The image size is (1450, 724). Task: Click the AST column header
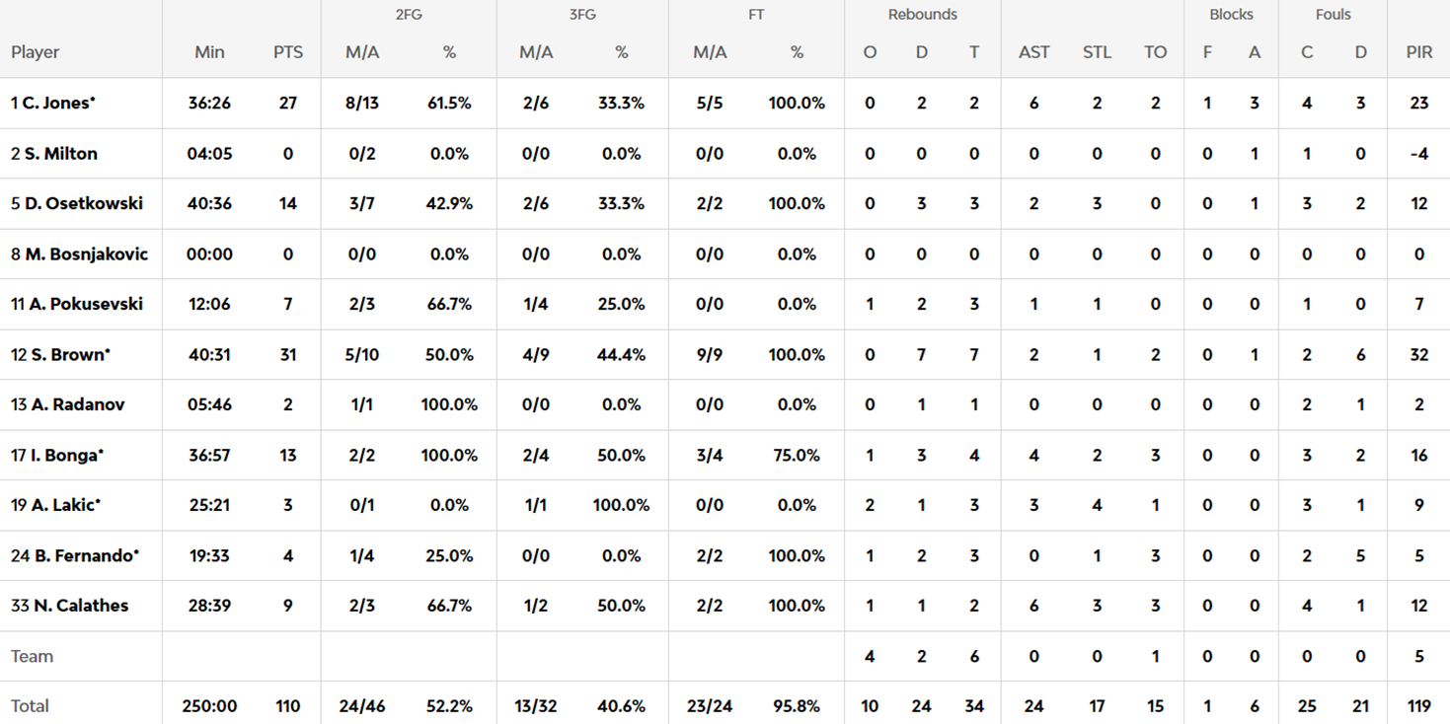[x=1033, y=52]
